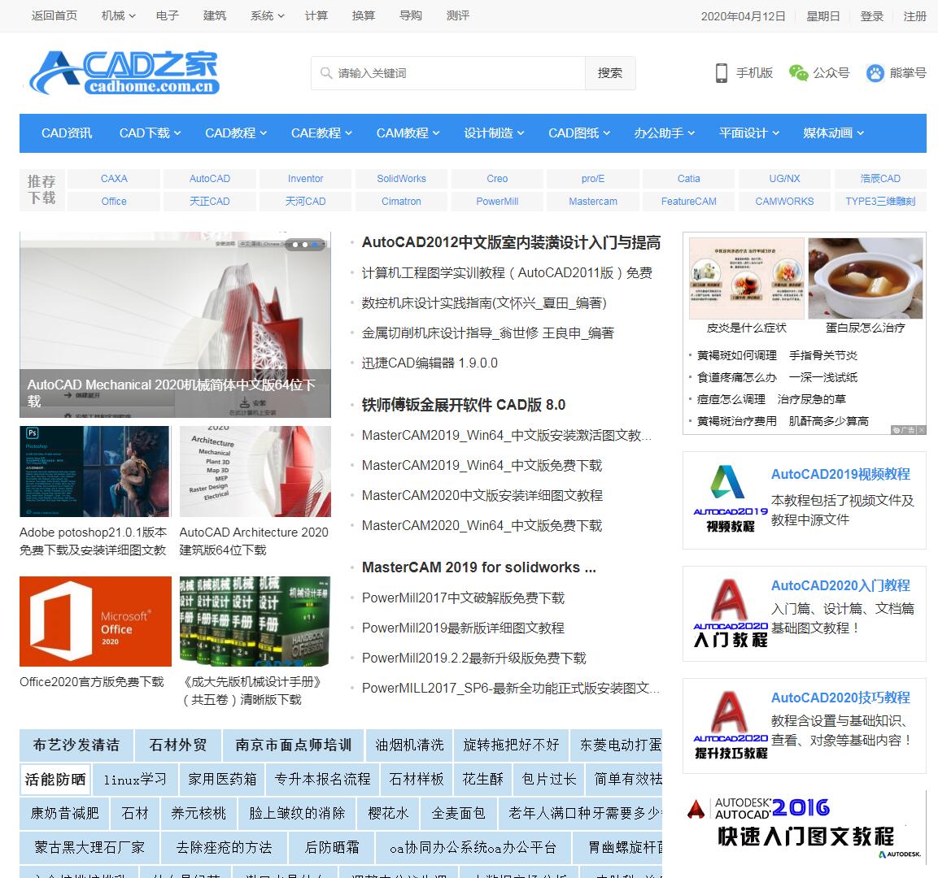Screen dimensions: 938x878
Task: Select the 天正CAD download category
Action: pyautogui.click(x=209, y=202)
